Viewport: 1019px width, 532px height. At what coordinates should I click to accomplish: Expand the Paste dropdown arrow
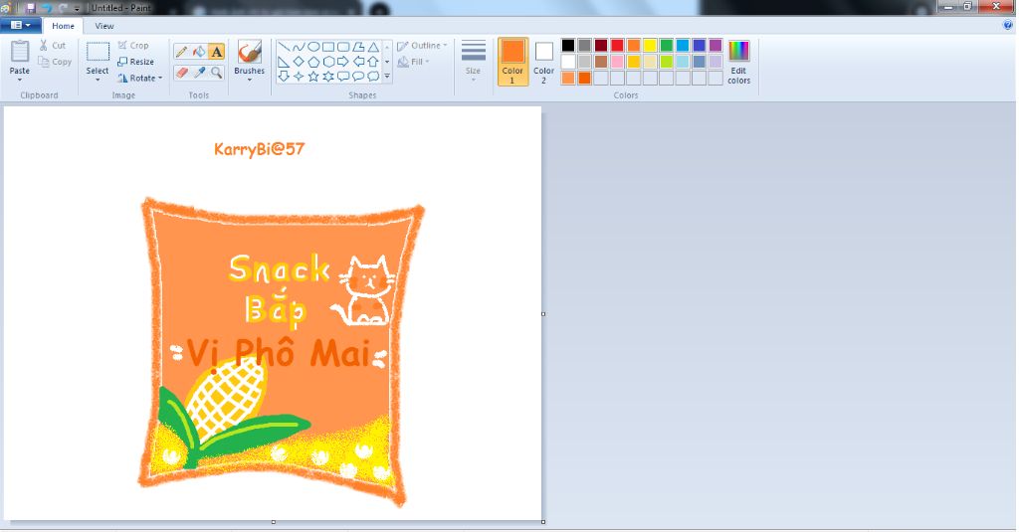click(20, 80)
